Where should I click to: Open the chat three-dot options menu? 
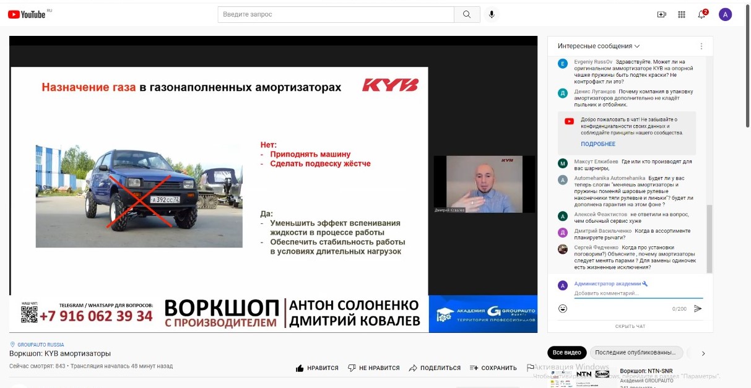click(x=701, y=46)
